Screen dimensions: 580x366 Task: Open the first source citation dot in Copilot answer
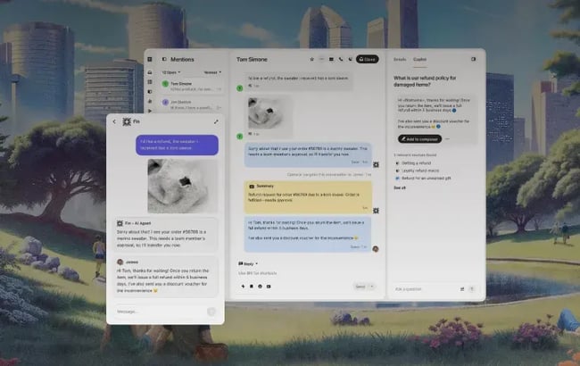point(454,111)
